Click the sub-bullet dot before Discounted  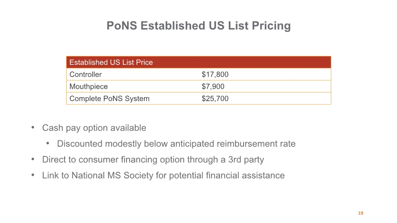(48, 143)
